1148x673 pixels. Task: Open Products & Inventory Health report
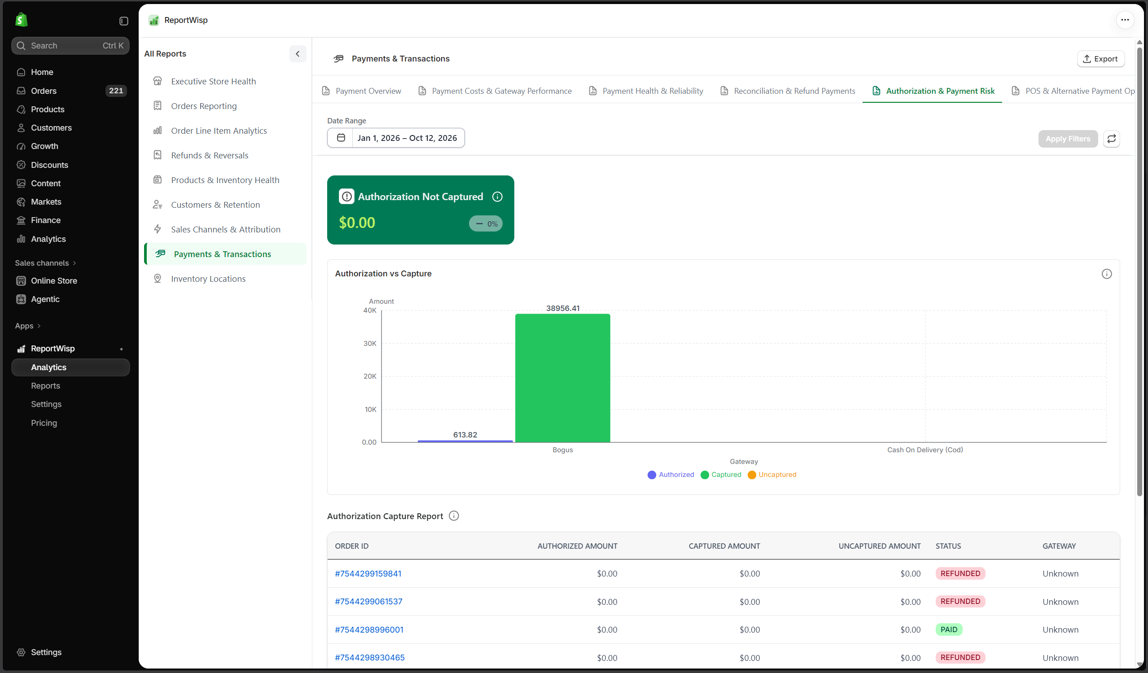point(225,180)
